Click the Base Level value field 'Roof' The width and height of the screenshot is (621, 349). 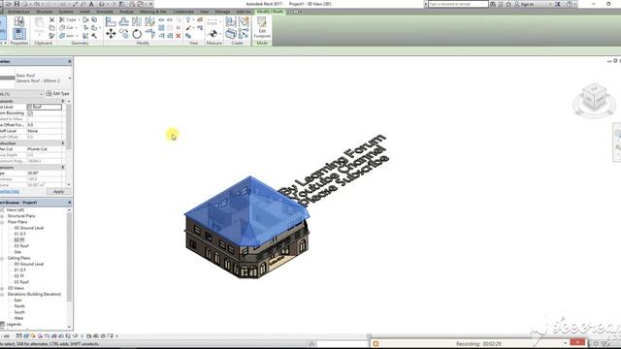tap(45, 107)
